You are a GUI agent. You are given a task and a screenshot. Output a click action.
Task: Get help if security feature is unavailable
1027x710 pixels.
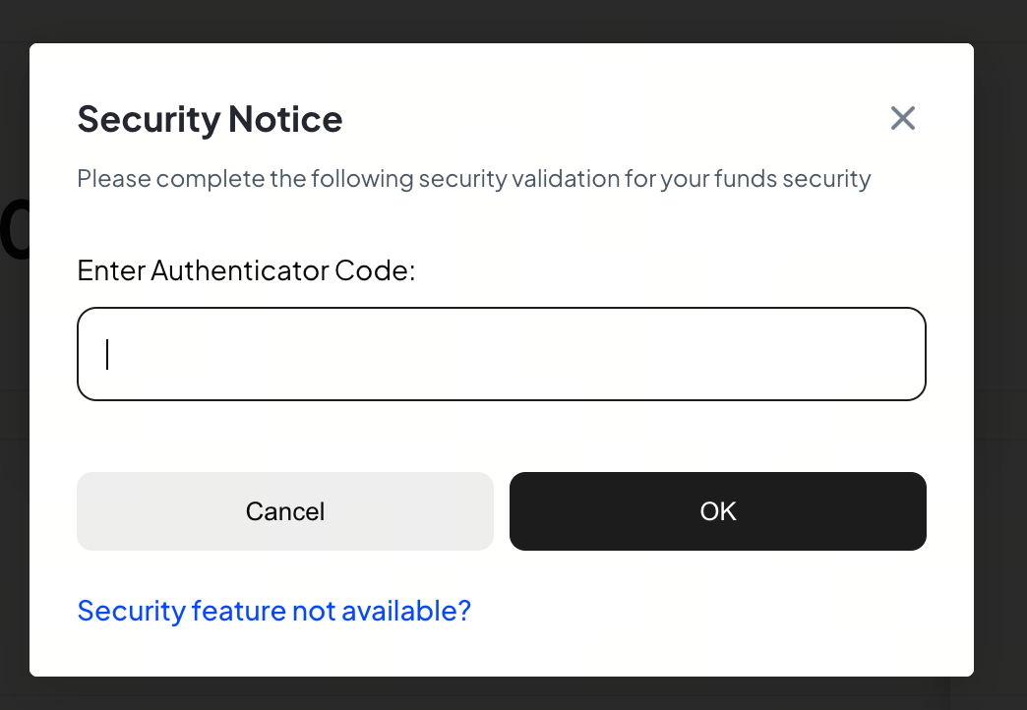point(274,612)
